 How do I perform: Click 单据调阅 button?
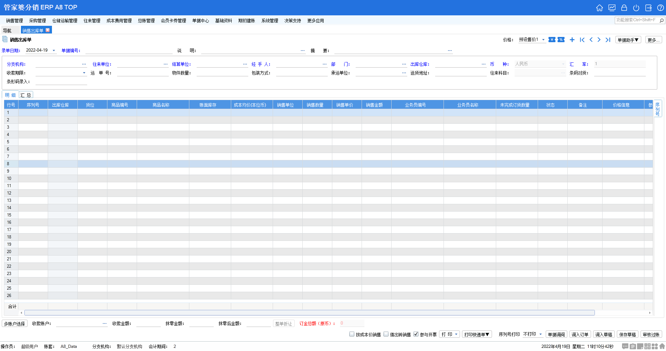click(556, 334)
